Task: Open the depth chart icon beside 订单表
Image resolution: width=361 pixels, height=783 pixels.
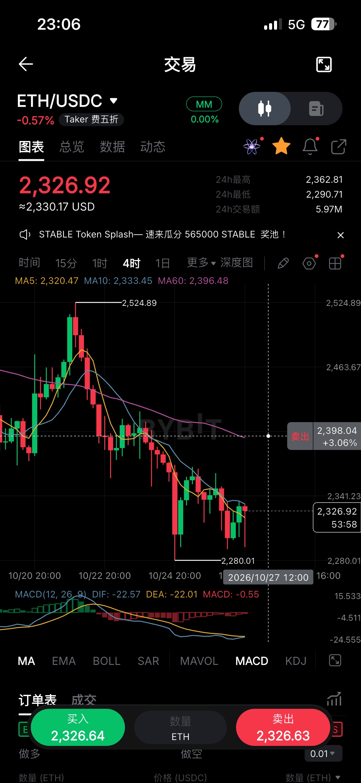Action: (334, 700)
